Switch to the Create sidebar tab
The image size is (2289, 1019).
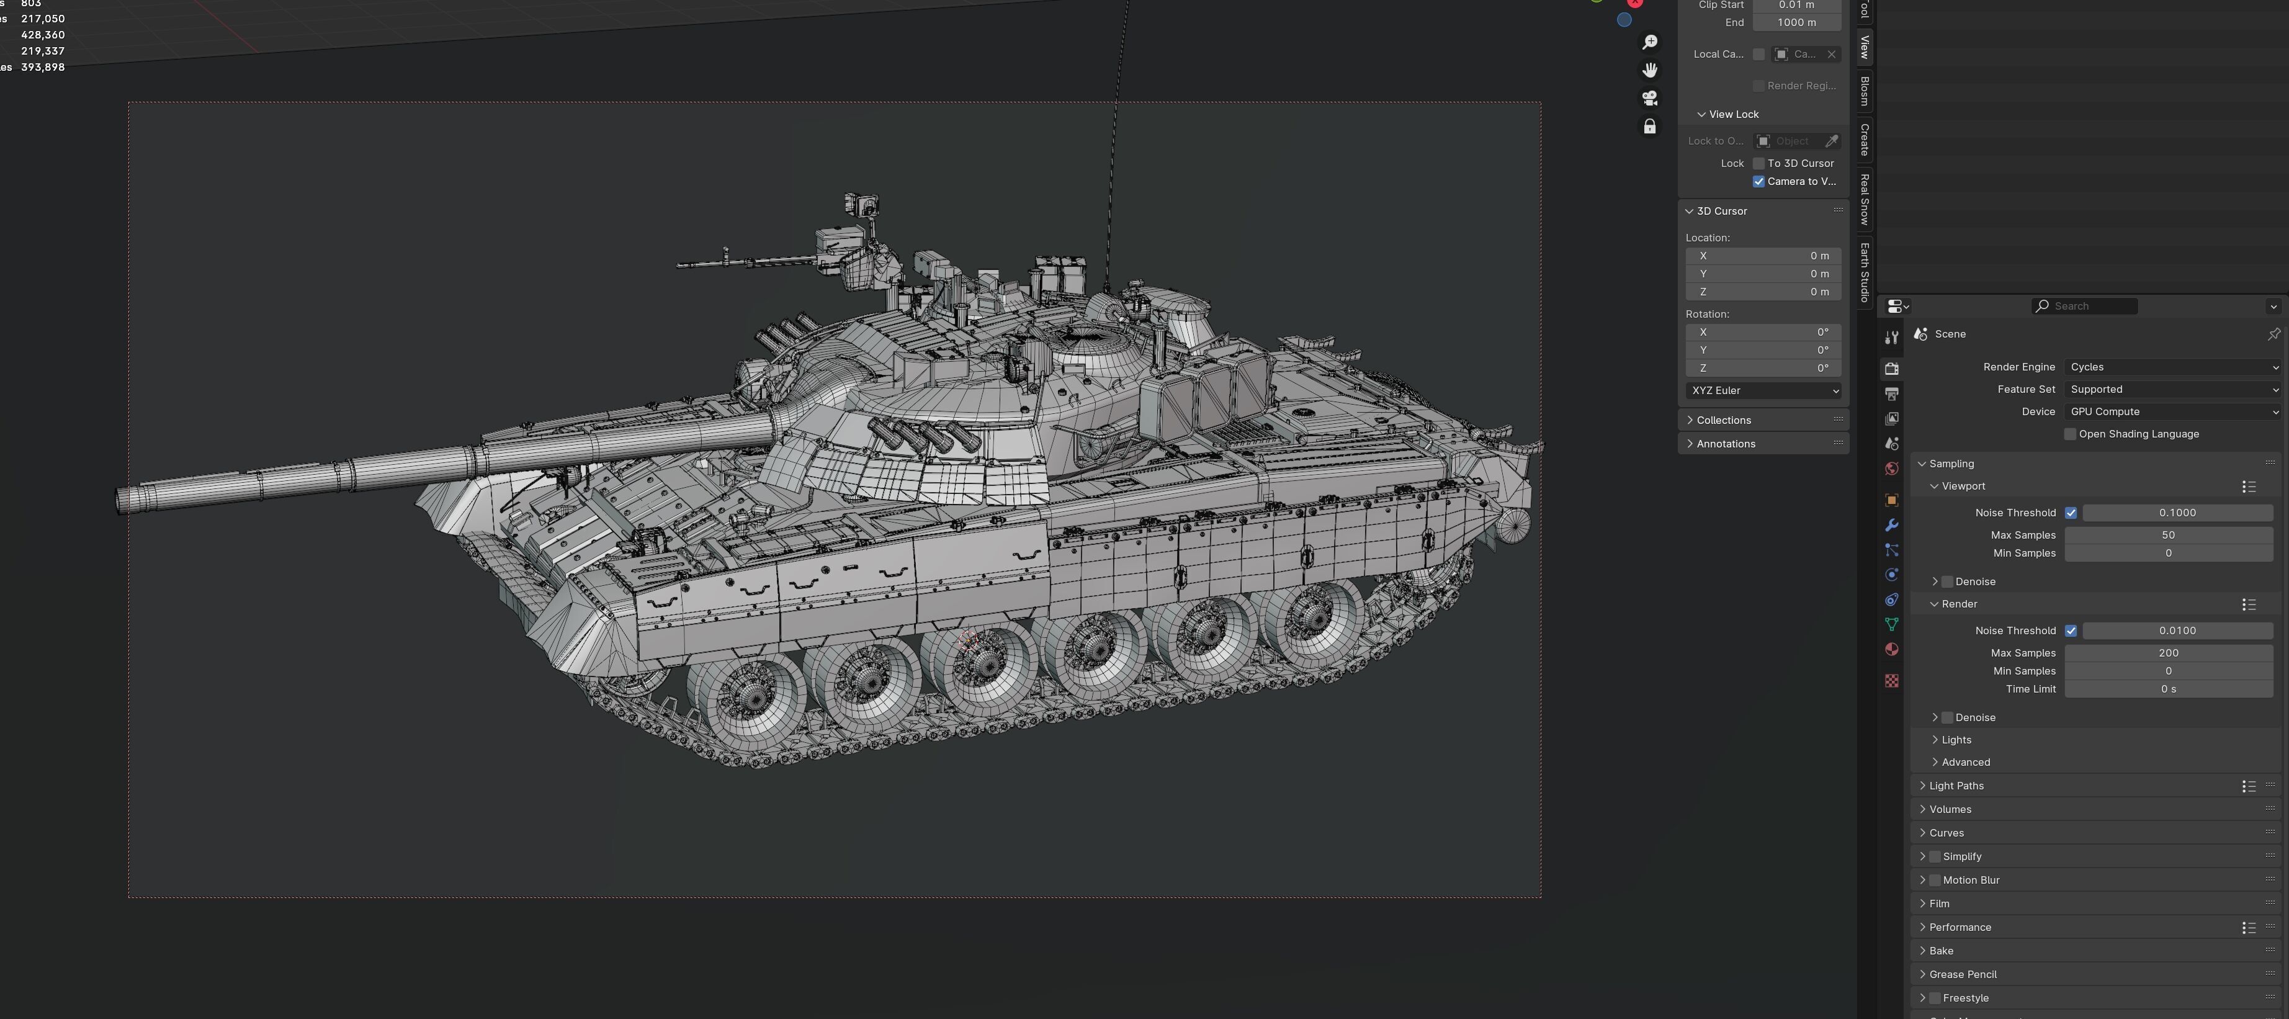tap(1865, 140)
